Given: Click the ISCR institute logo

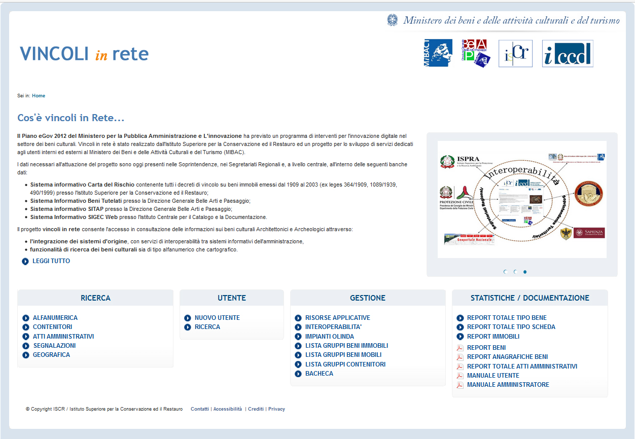Looking at the screenshot, I should 515,53.
